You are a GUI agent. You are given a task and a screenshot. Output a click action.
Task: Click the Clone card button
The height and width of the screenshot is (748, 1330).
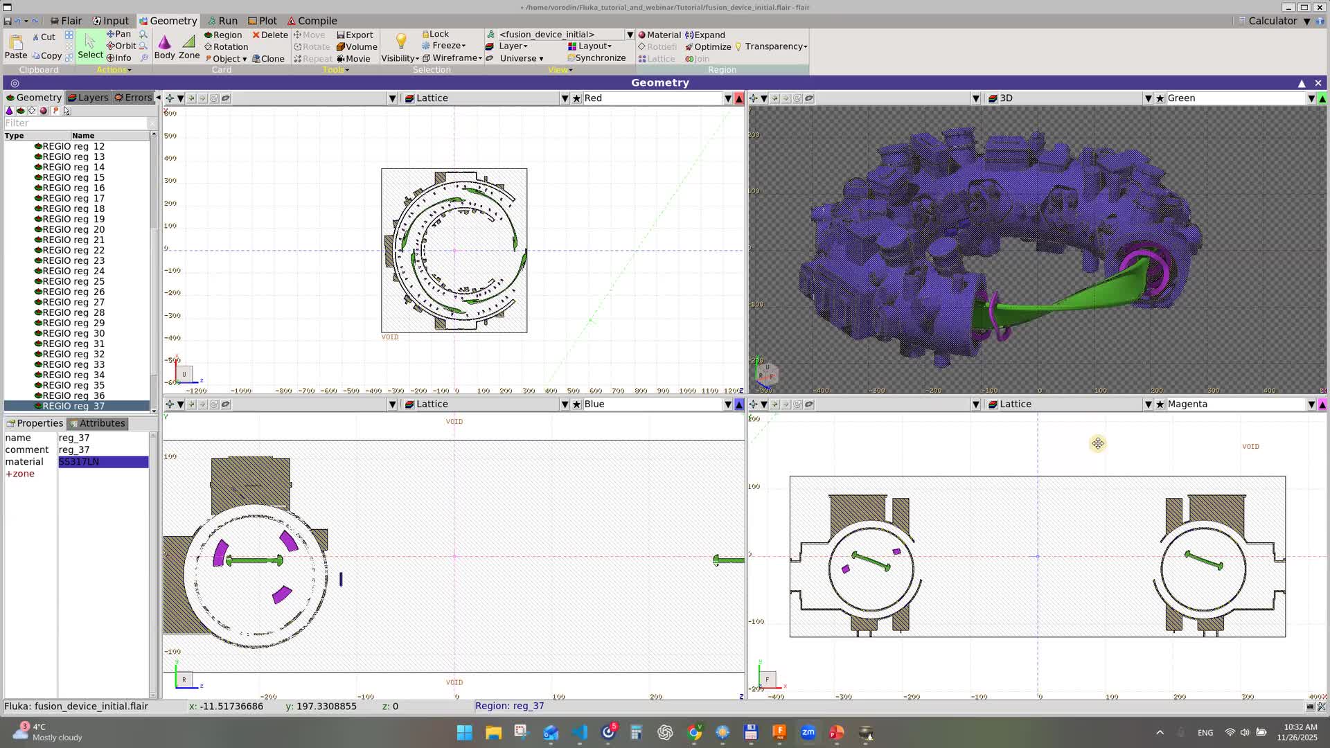268,59
